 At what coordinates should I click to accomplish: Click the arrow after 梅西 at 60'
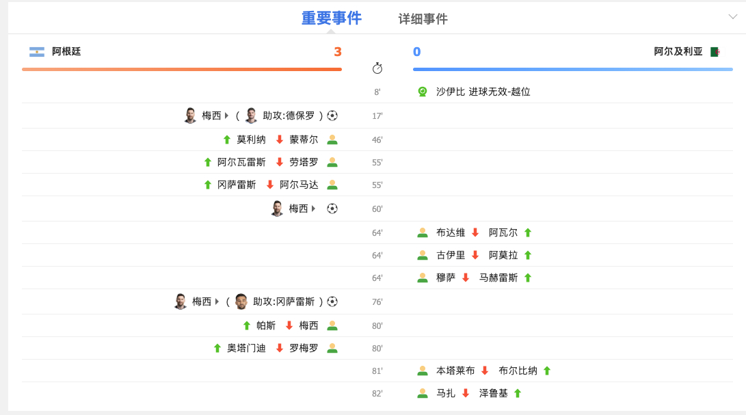[x=313, y=209]
